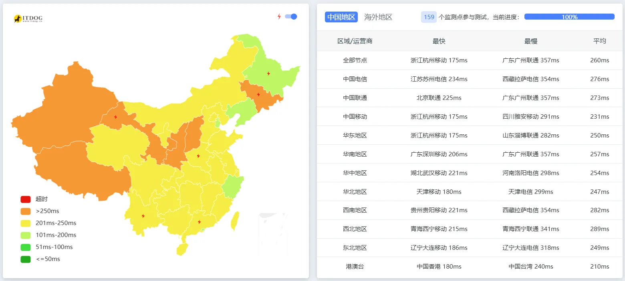
Task: Click the lightning marker near Ningxia region
Action: tap(116, 117)
